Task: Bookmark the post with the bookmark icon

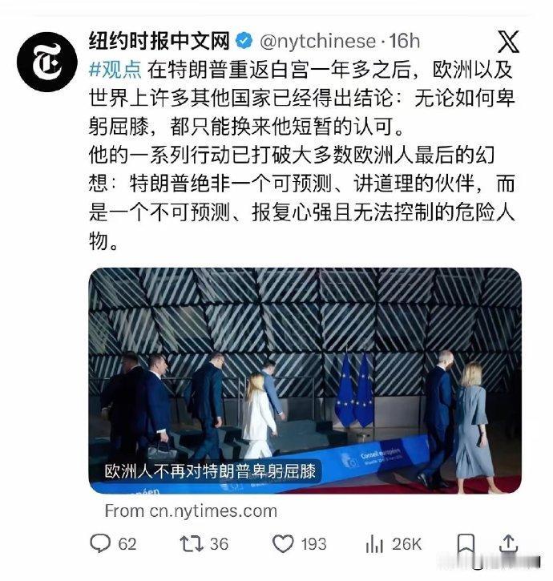Action: click(466, 544)
